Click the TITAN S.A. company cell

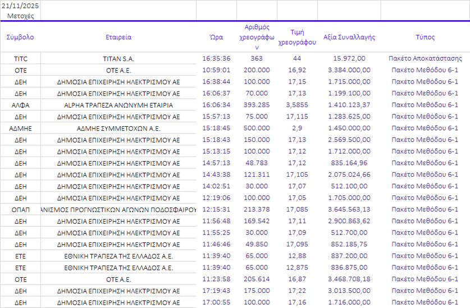[x=118, y=58]
